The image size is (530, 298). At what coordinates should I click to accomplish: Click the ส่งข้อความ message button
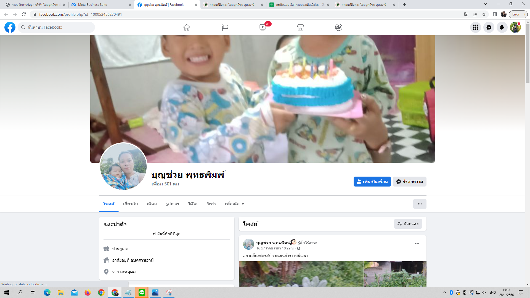pos(410,182)
